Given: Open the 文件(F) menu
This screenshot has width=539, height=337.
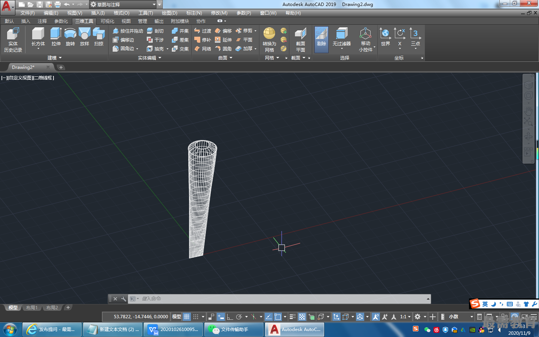Looking at the screenshot, I should click(28, 13).
